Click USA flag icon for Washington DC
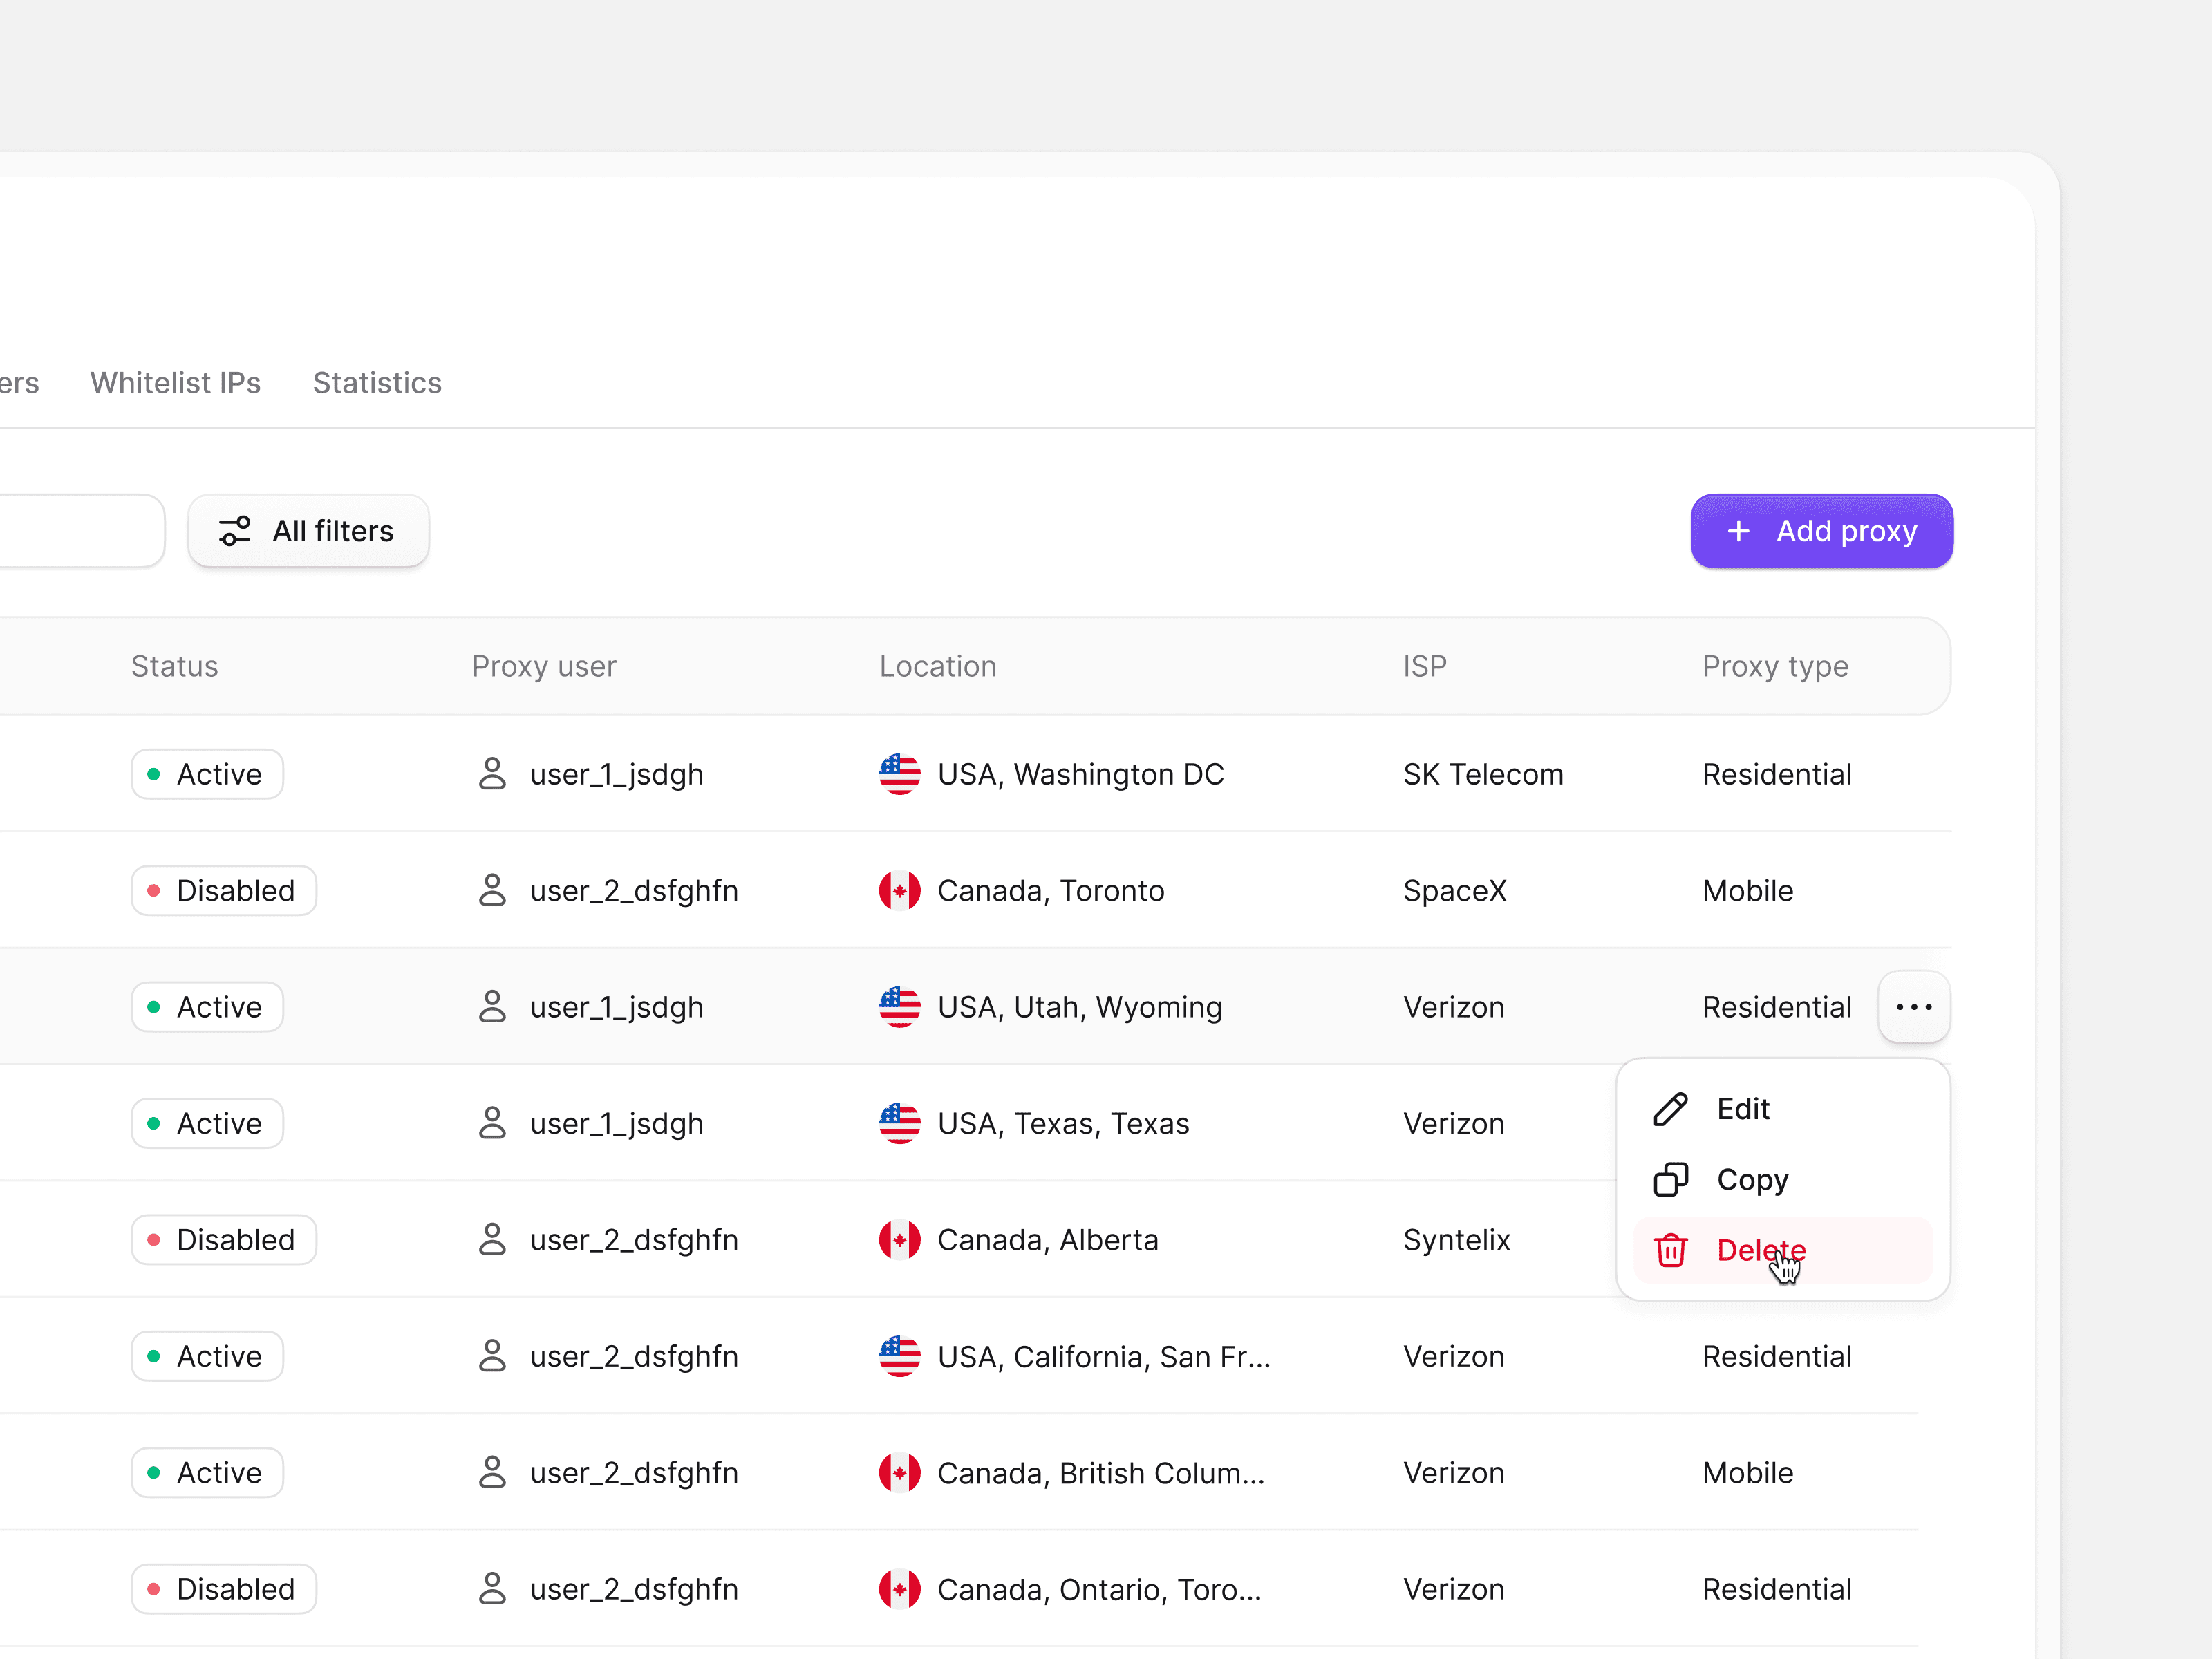 [x=899, y=774]
